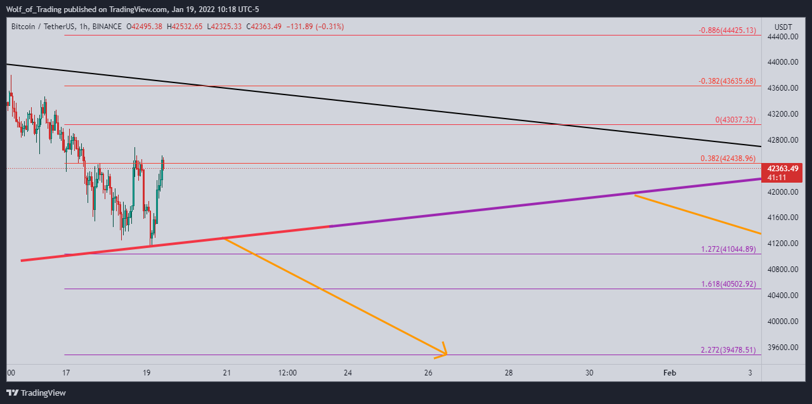Image resolution: width=812 pixels, height=404 pixels.
Task: Click the date label 21 on time axis
Action: pyautogui.click(x=227, y=373)
